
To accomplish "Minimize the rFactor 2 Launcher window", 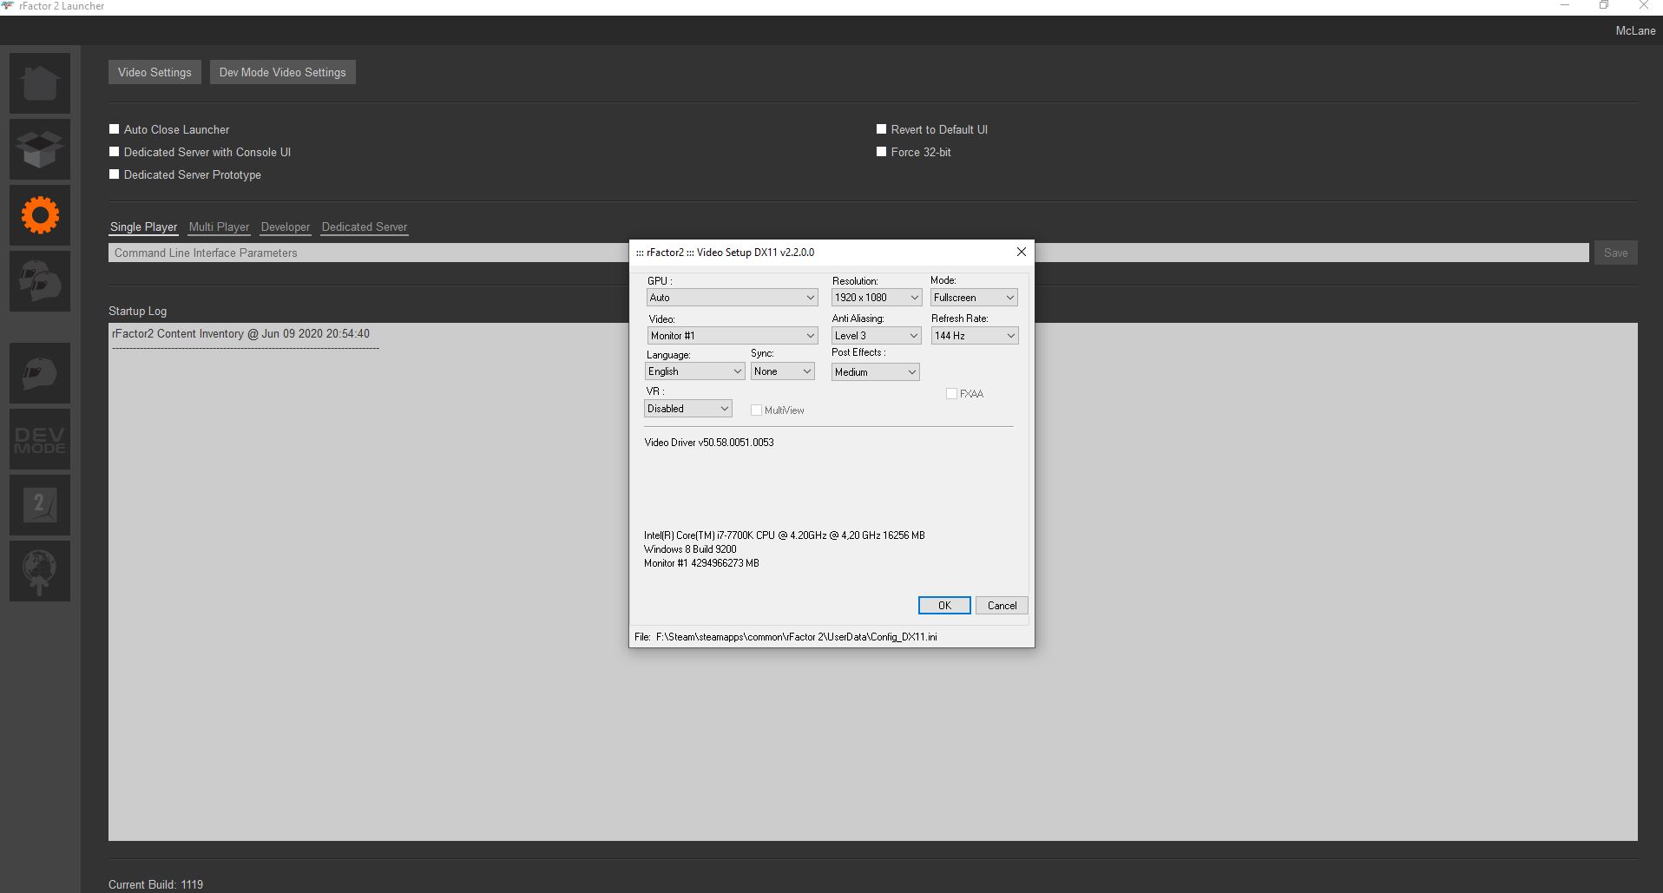I will (1565, 6).
